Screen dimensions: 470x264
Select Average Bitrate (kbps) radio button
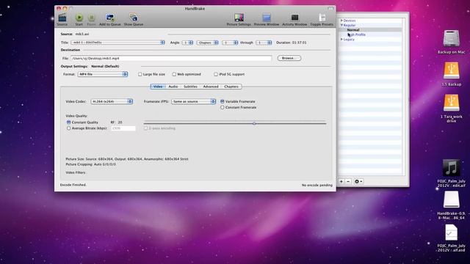pyautogui.click(x=68, y=128)
